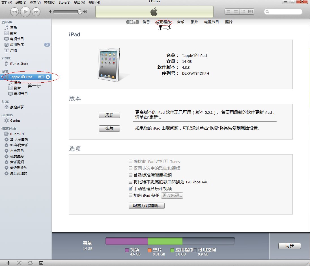
Task: Open the iTunes DJ playlist
Action: 16,134
